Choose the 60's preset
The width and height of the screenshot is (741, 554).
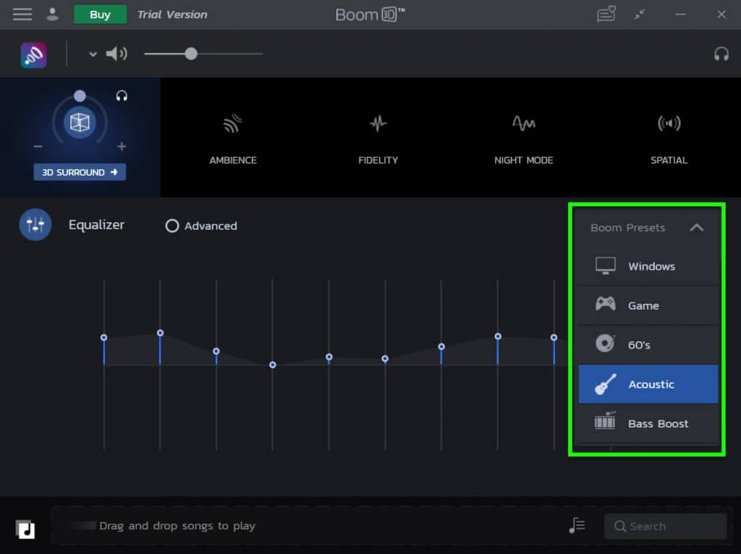(x=648, y=344)
